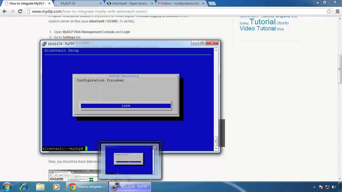342x192 pixels.
Task: Click the browser page scrollbar up arrow
Action: [340, 18]
